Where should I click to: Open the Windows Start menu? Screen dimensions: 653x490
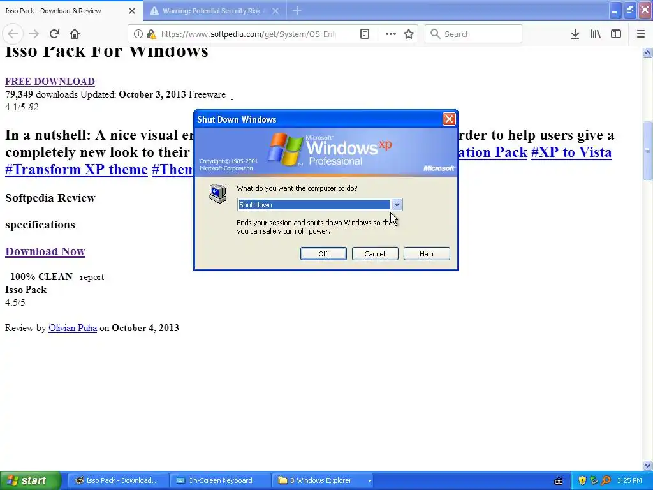pos(31,480)
